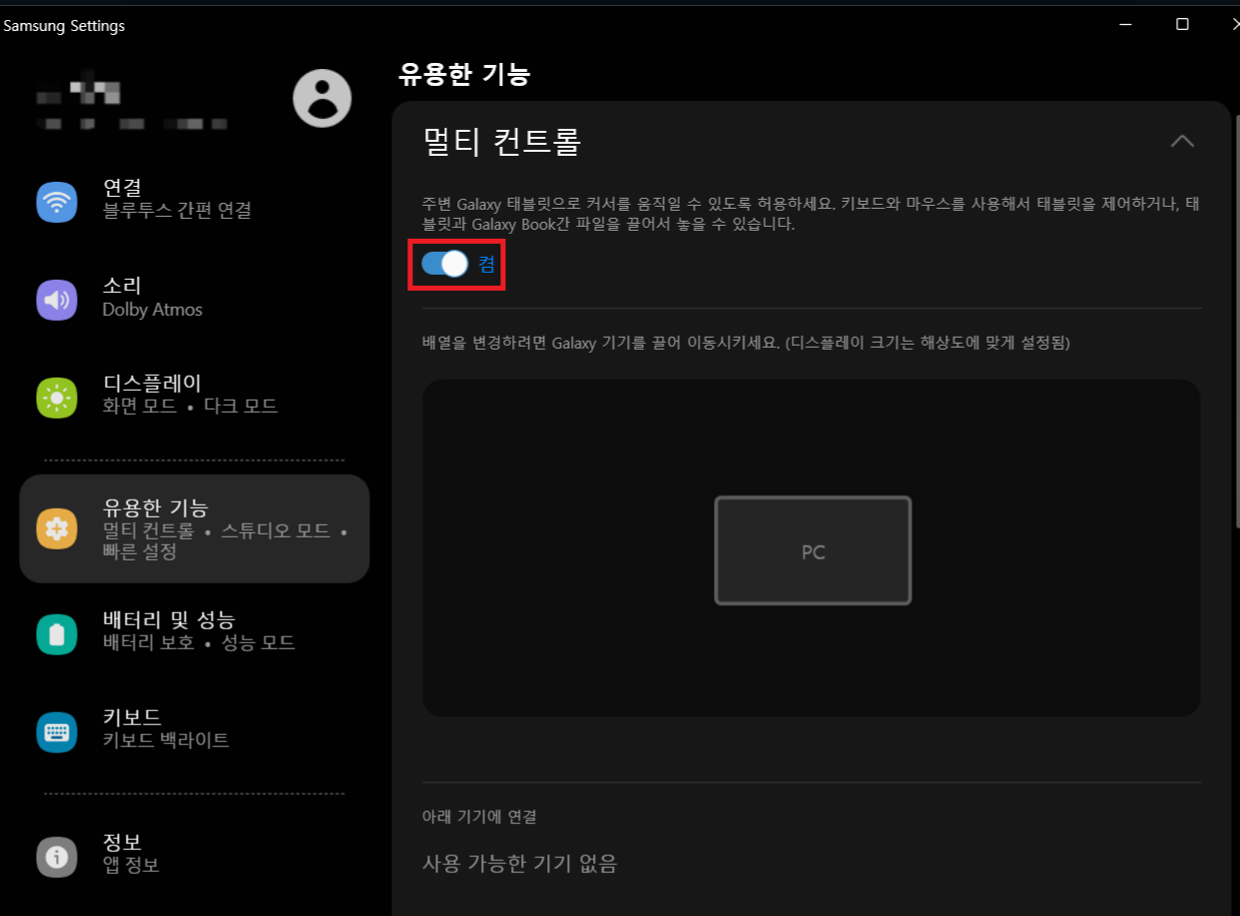The height and width of the screenshot is (916, 1240).
Task: Click the 아래 기기에 연결 label
Action: coord(479,817)
